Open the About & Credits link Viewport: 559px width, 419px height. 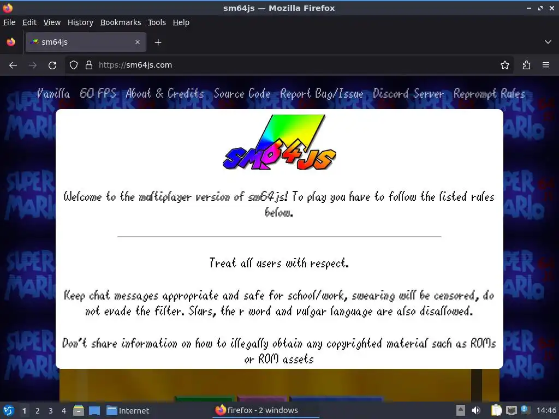[x=165, y=93]
